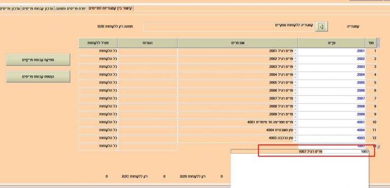This screenshot has height=188, width=390.
Task: Click the grid corner selector above row numbers
Action: [x=378, y=43]
